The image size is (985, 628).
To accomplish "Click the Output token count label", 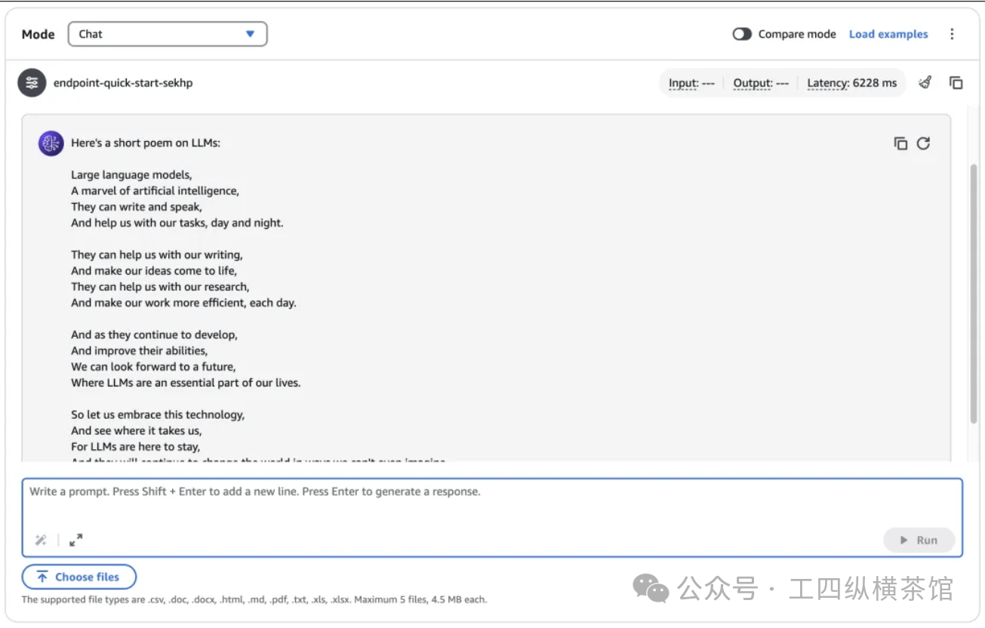I will (x=761, y=83).
